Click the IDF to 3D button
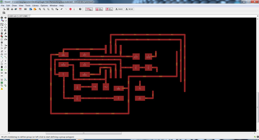Screen dimensions: 259x140 [x=109, y=9]
